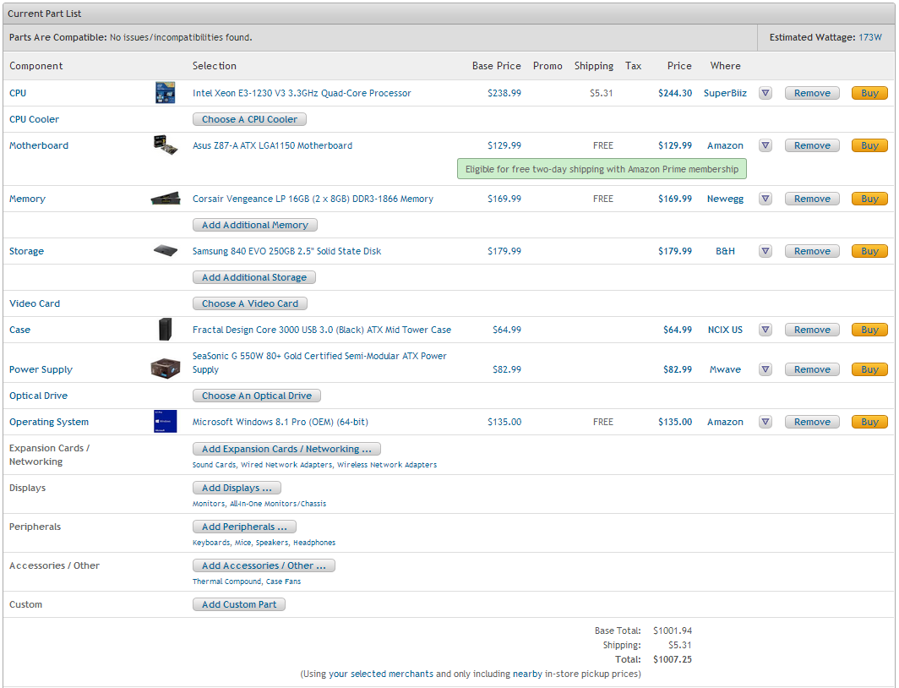Open the Power Supply category link
Image resolution: width=899 pixels, height=688 pixels.
(x=41, y=370)
